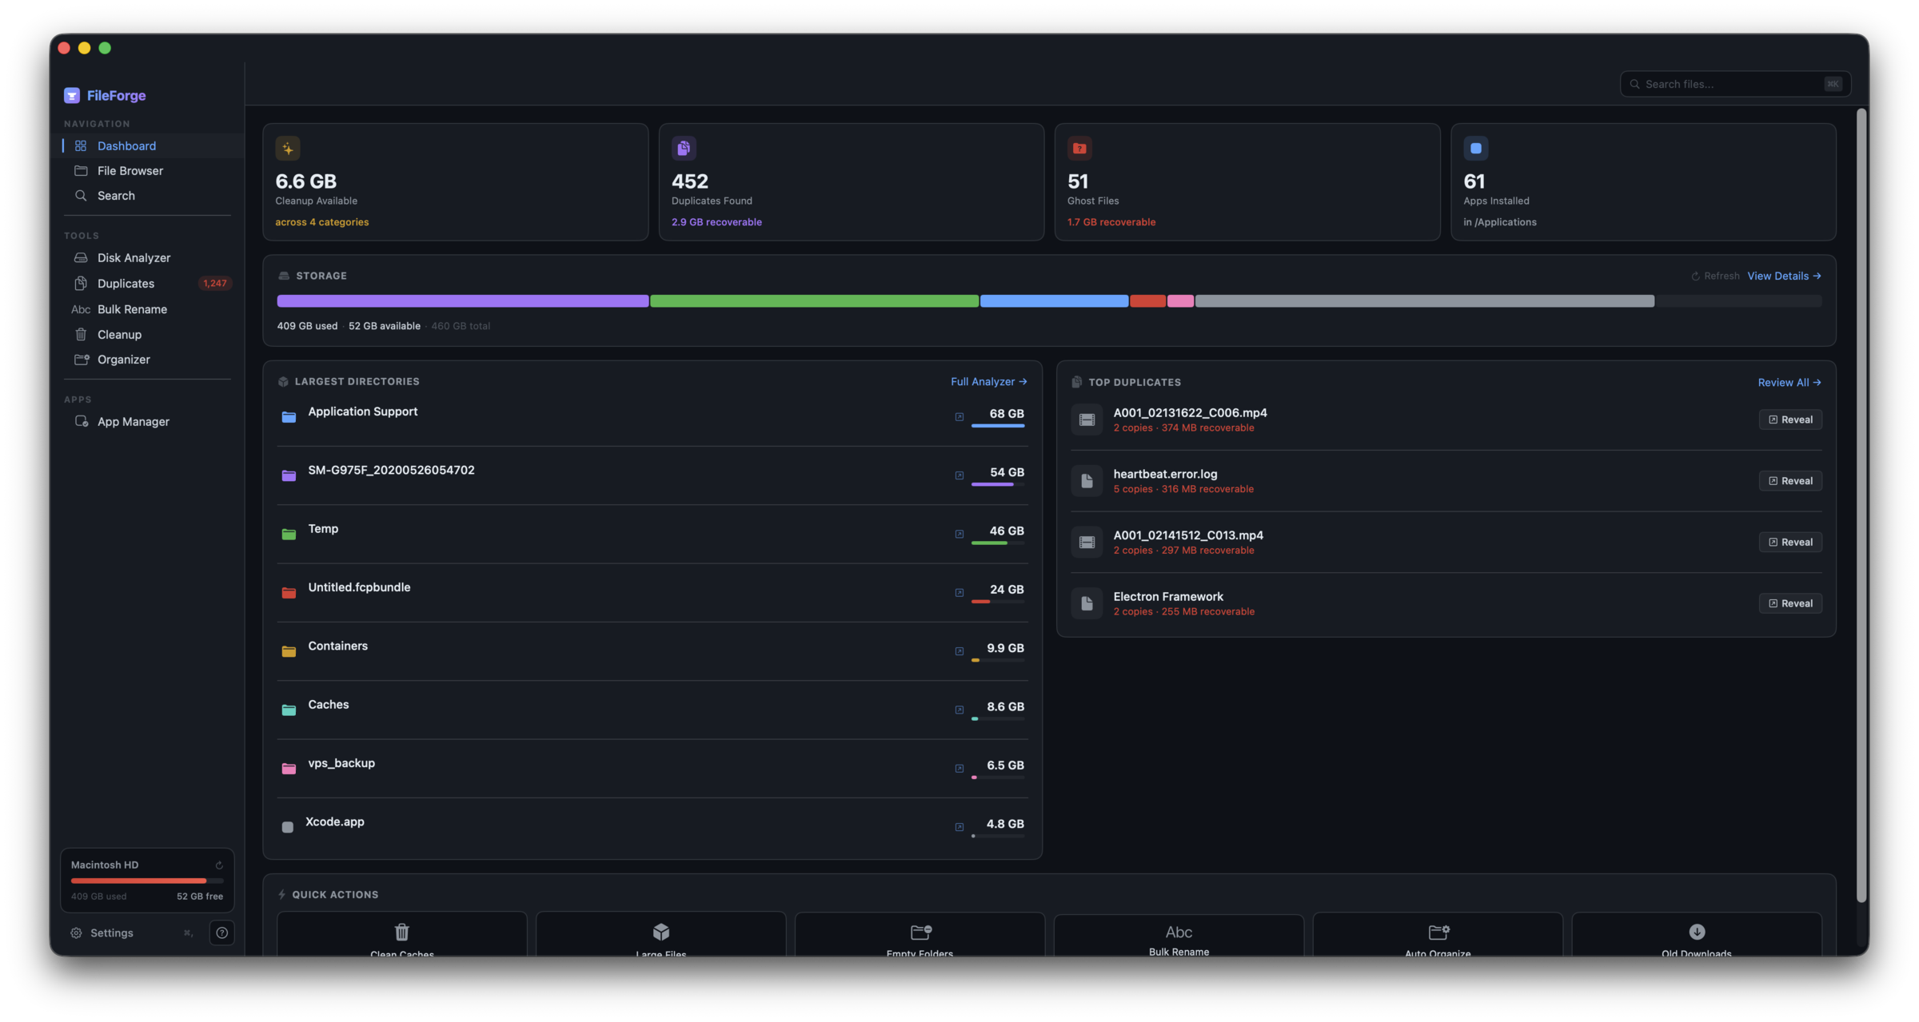Click the Caches folder icon

(x=289, y=710)
